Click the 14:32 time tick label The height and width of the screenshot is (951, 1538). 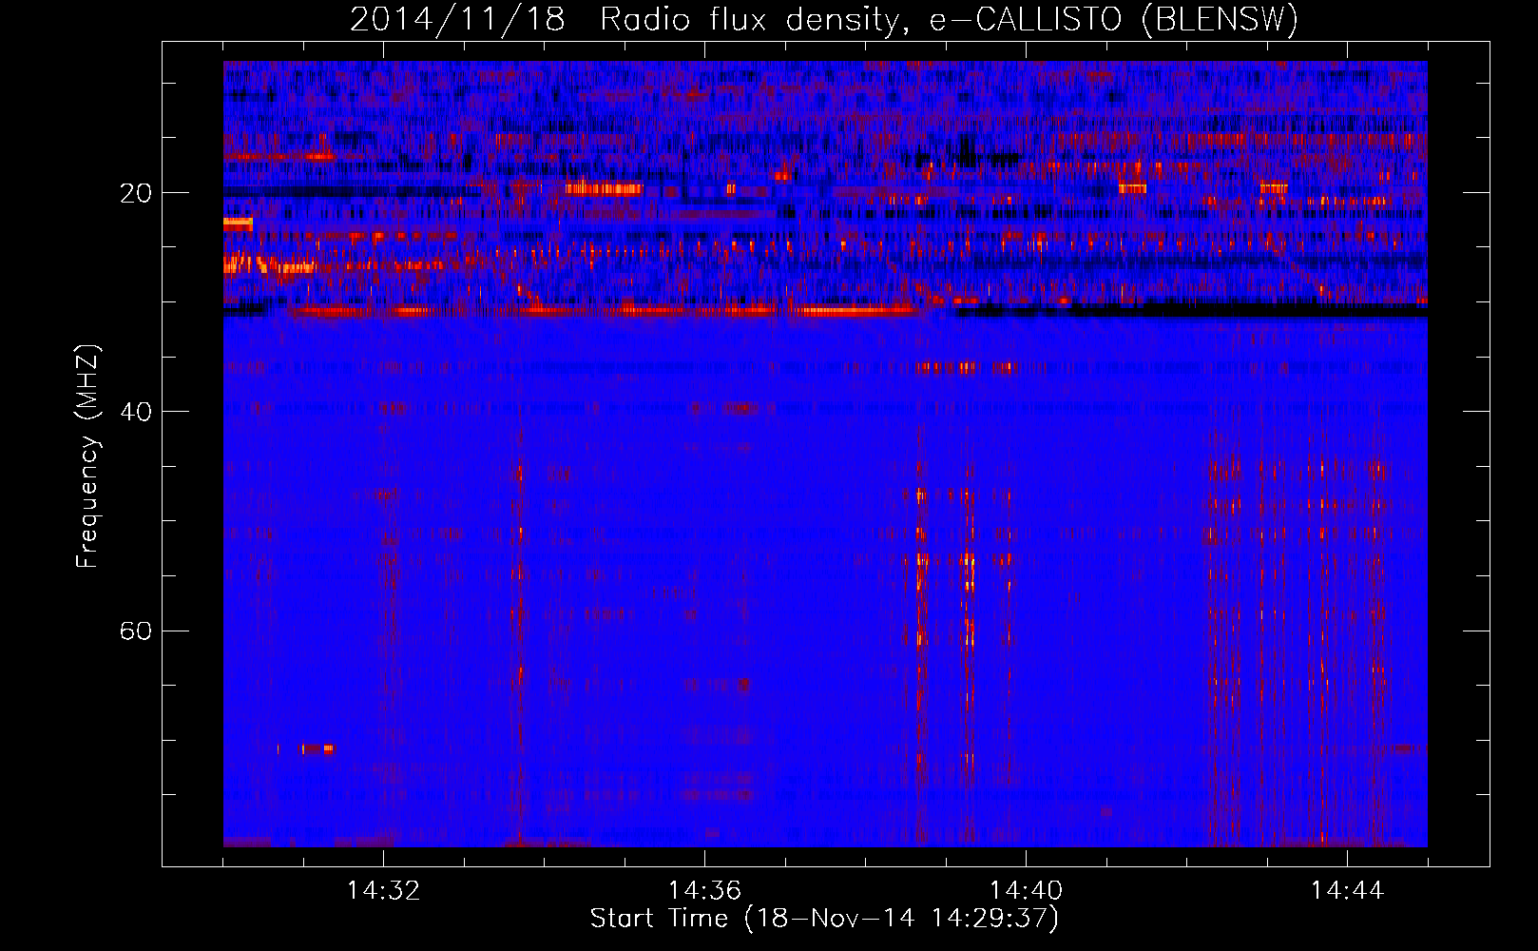tap(383, 890)
